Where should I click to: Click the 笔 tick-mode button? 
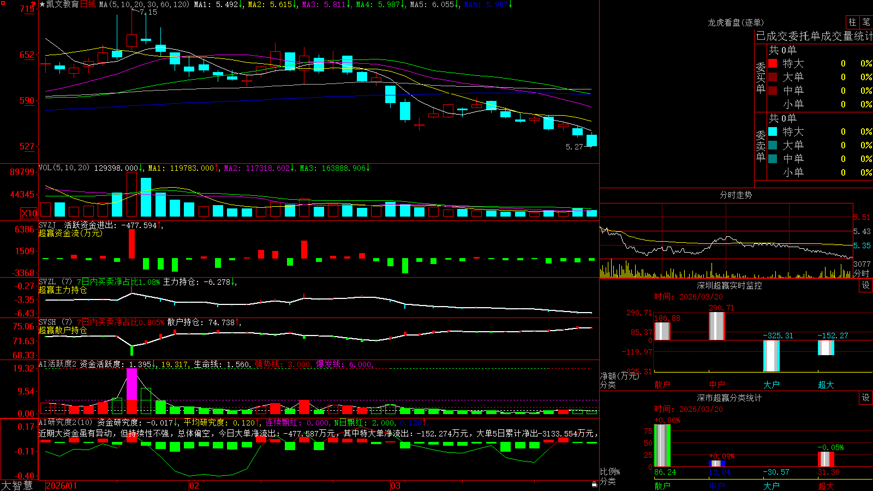866,22
